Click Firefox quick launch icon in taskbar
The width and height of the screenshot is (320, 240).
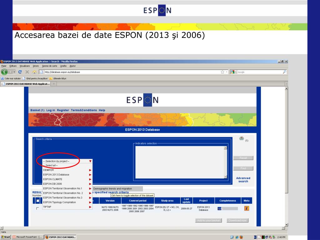(x=241, y=237)
